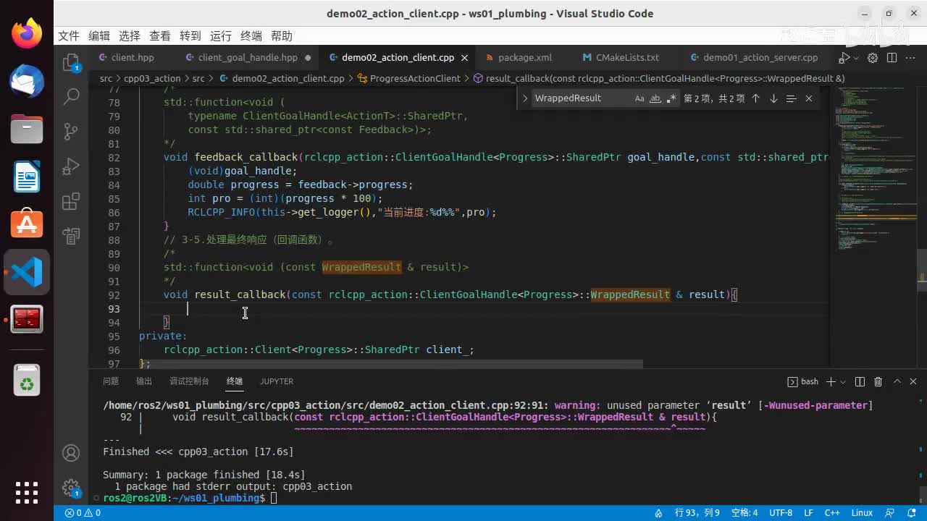Open the Source Control view

pos(71,131)
